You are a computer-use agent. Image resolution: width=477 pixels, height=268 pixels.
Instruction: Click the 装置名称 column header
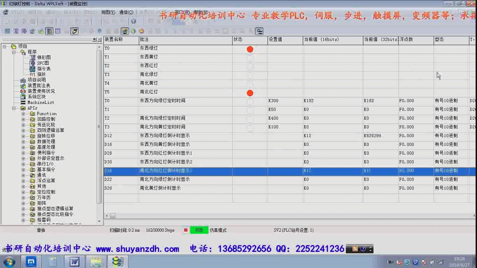(x=121, y=40)
